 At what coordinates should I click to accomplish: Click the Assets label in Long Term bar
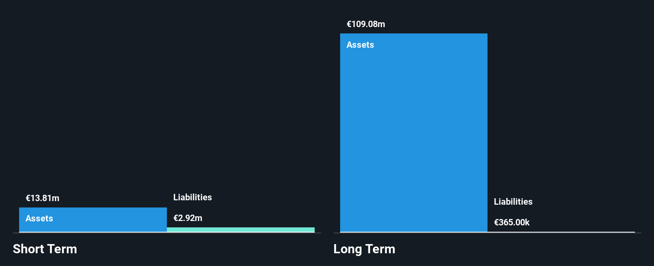(x=360, y=45)
